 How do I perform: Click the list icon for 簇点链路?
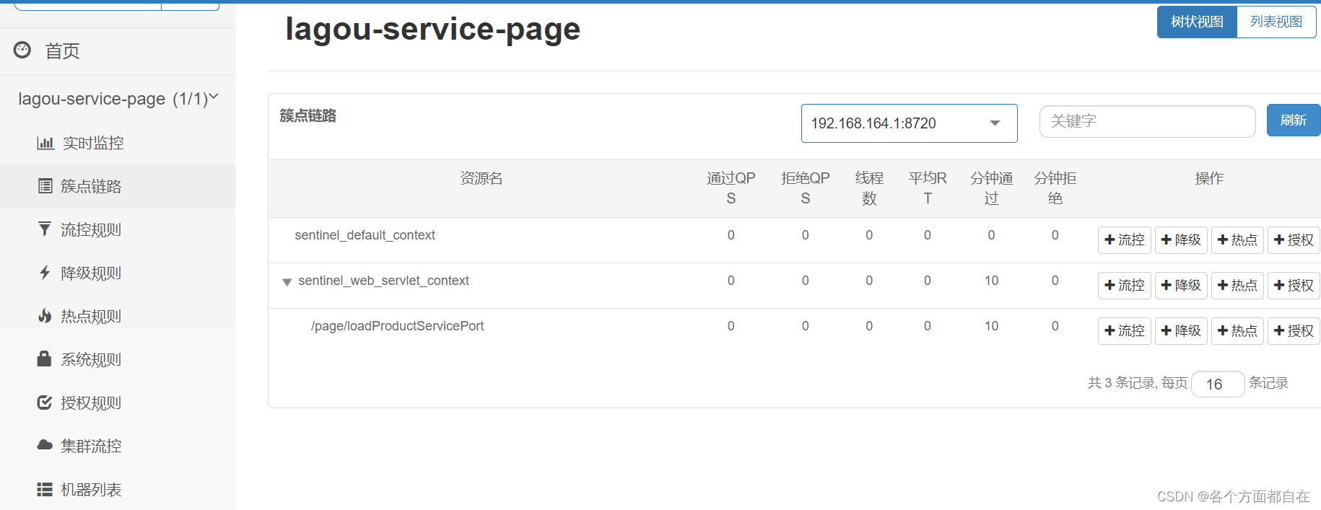tap(45, 186)
